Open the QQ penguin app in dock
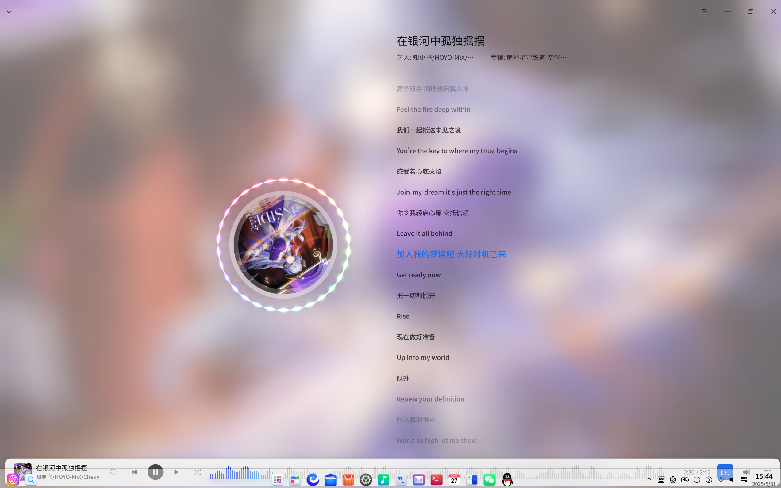 pos(507,480)
